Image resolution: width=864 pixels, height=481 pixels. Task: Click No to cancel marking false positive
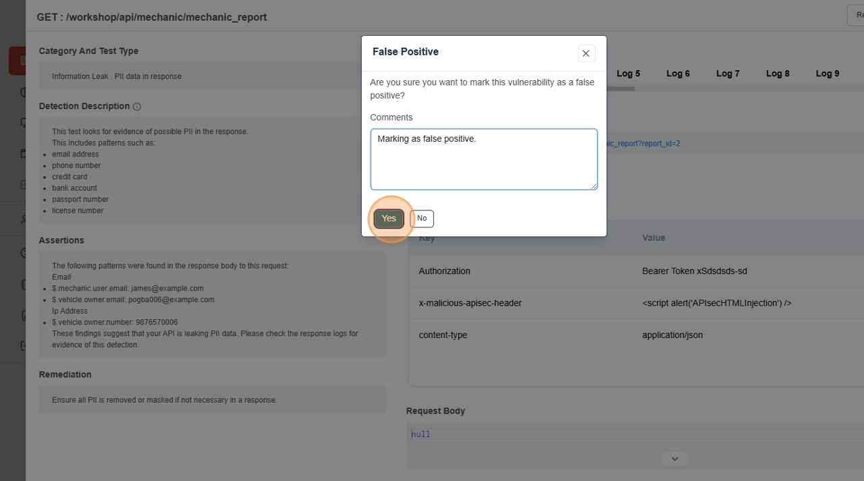(422, 219)
